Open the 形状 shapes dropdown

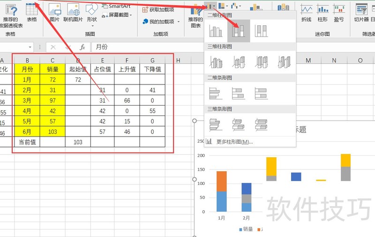point(92,13)
